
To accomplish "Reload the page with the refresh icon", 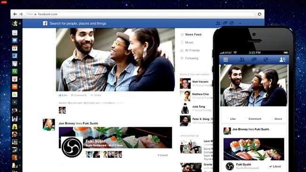I will coord(259,14).
